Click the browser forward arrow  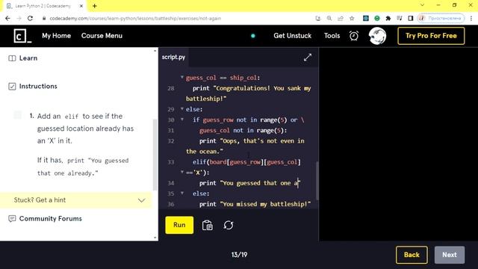(x=19, y=18)
